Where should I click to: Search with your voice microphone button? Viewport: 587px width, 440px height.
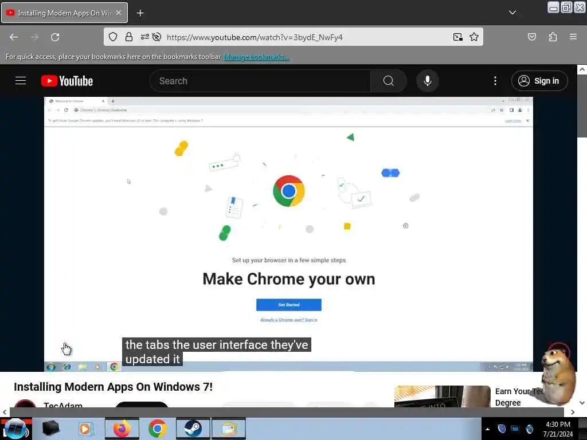[427, 81]
